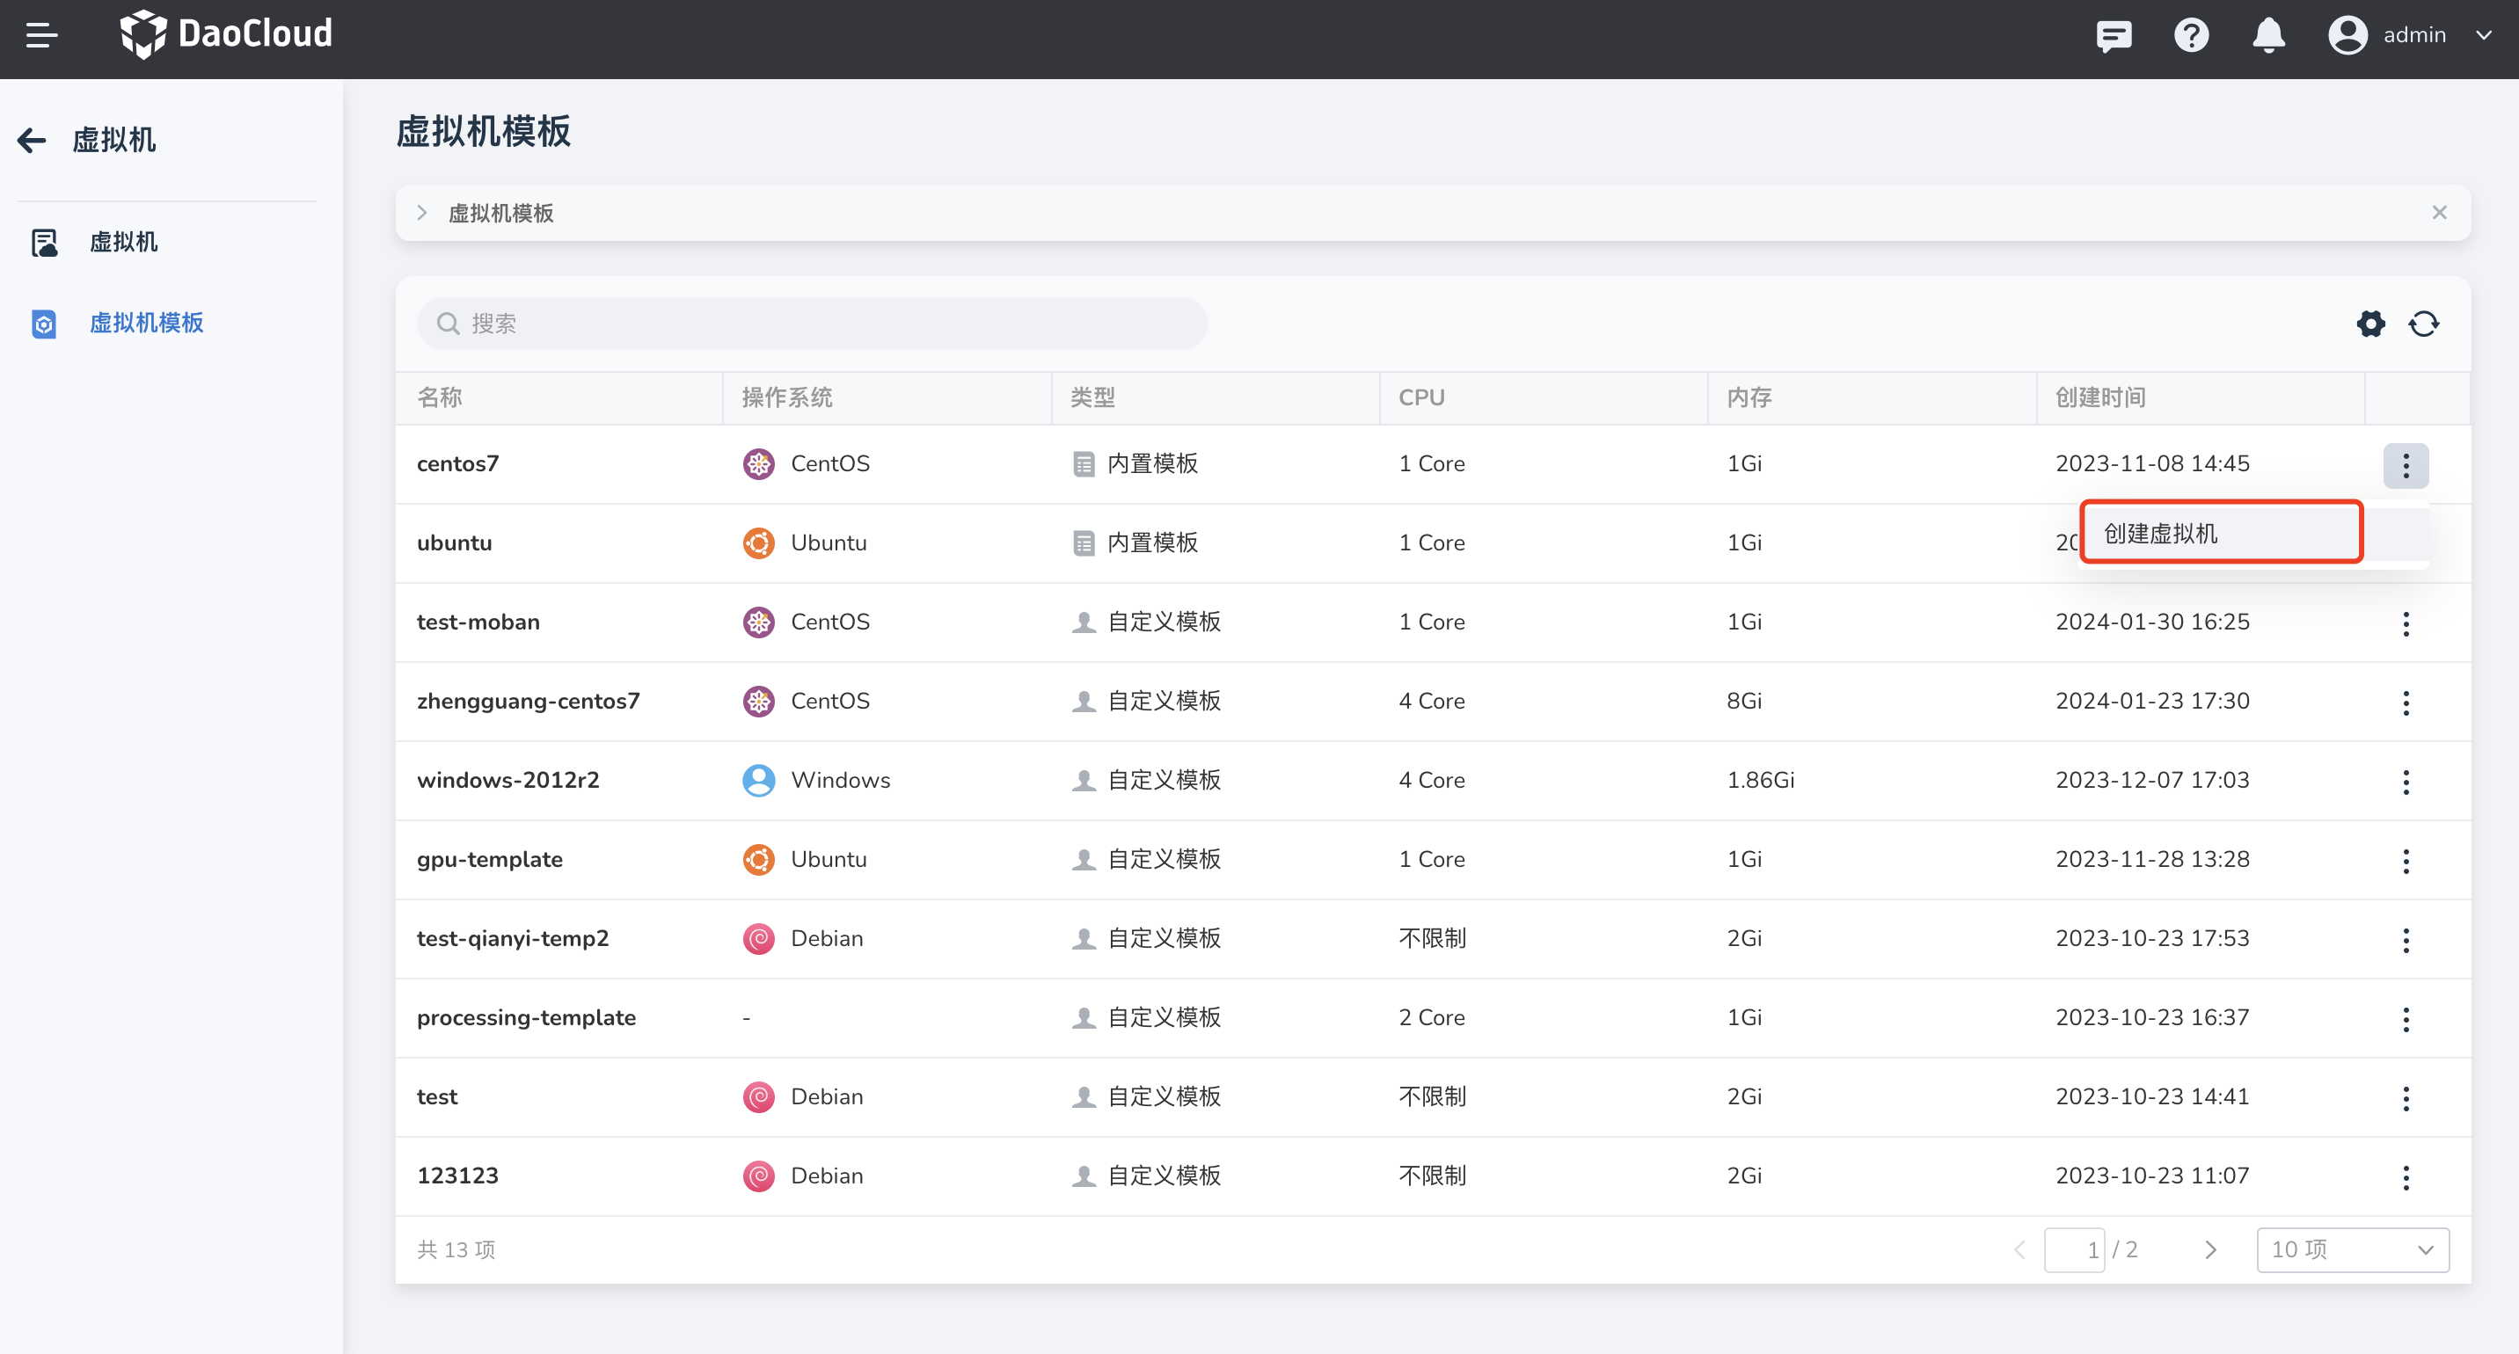Click the 2 Core CPU value
2519x1354 pixels.
pos(1432,1019)
